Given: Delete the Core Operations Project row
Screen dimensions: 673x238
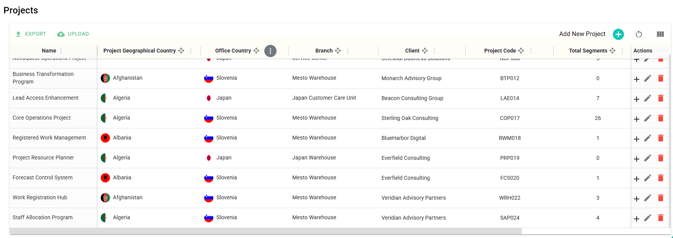Looking at the screenshot, I should 661,118.
